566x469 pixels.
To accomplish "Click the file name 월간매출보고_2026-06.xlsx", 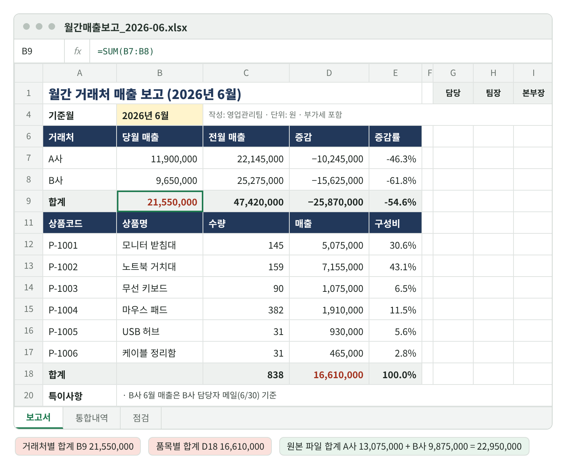I will (125, 27).
